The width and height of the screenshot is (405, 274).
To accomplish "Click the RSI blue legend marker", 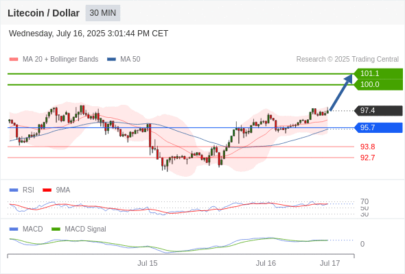I will [14, 190].
